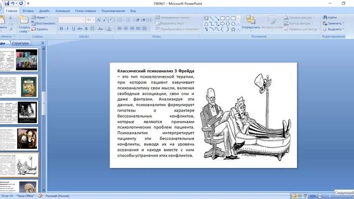Image resolution: width=354 pixels, height=199 pixels.
Task: Increase font size with the larger A icon
Action: pyautogui.click(x=99, y=20)
